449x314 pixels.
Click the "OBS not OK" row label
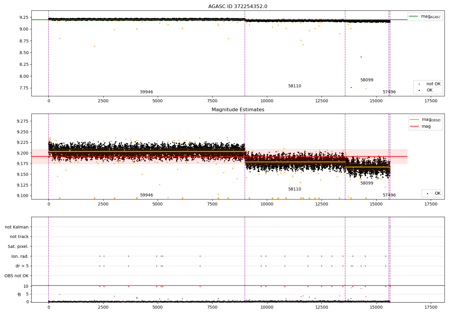[17, 276]
